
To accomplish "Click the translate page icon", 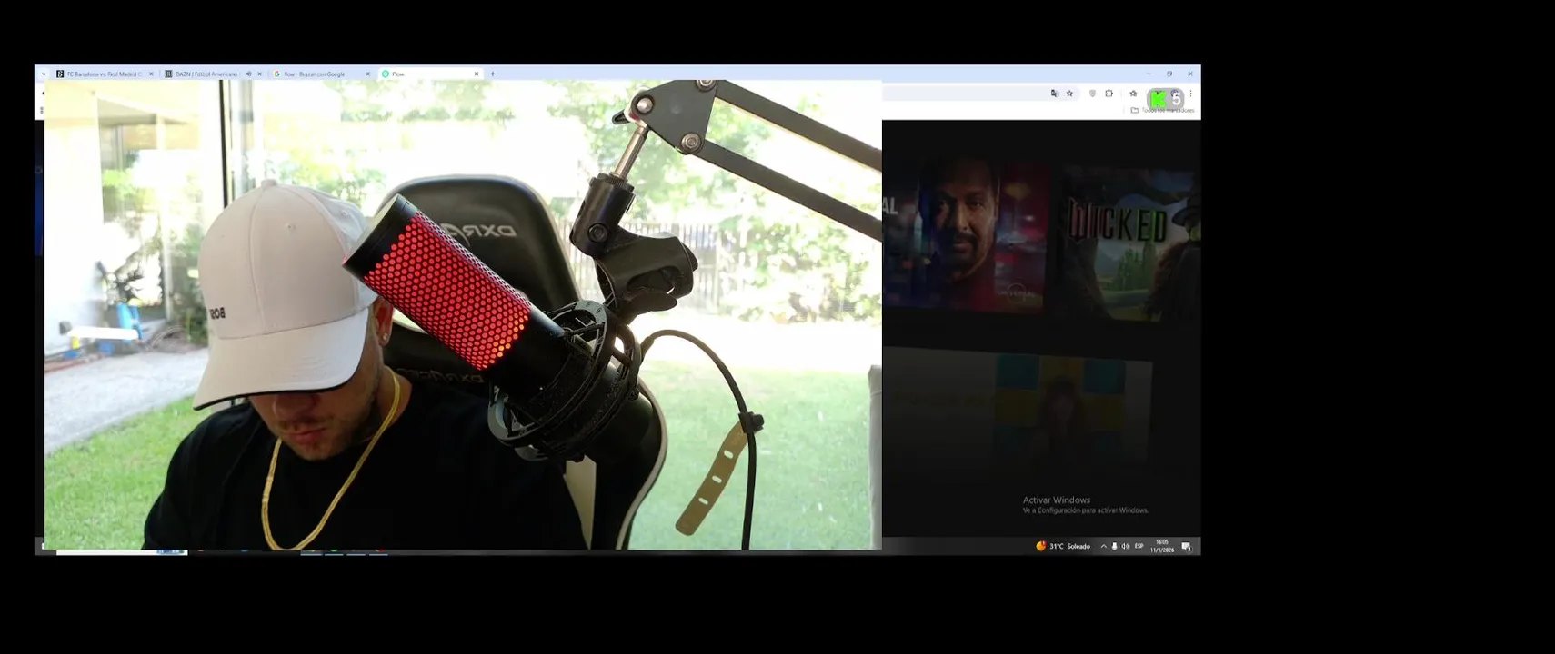I will [x=1055, y=93].
